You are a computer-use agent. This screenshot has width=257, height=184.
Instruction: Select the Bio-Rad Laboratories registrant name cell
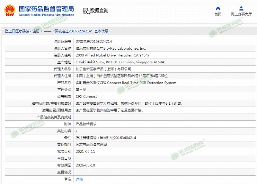[x=111, y=48]
